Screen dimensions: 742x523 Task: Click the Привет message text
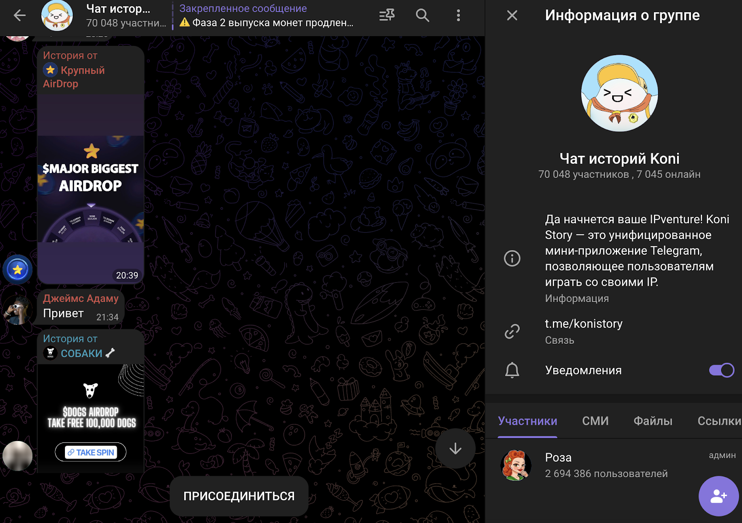[64, 314]
